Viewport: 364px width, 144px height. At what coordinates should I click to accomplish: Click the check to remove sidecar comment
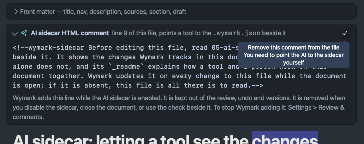344,33
